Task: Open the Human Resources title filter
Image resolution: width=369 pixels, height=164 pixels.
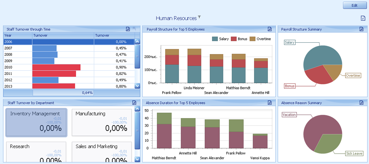Action: (199, 17)
